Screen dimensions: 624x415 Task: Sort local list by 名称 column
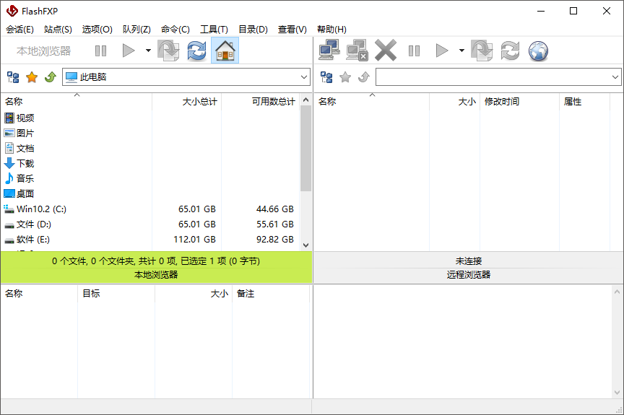(77, 102)
